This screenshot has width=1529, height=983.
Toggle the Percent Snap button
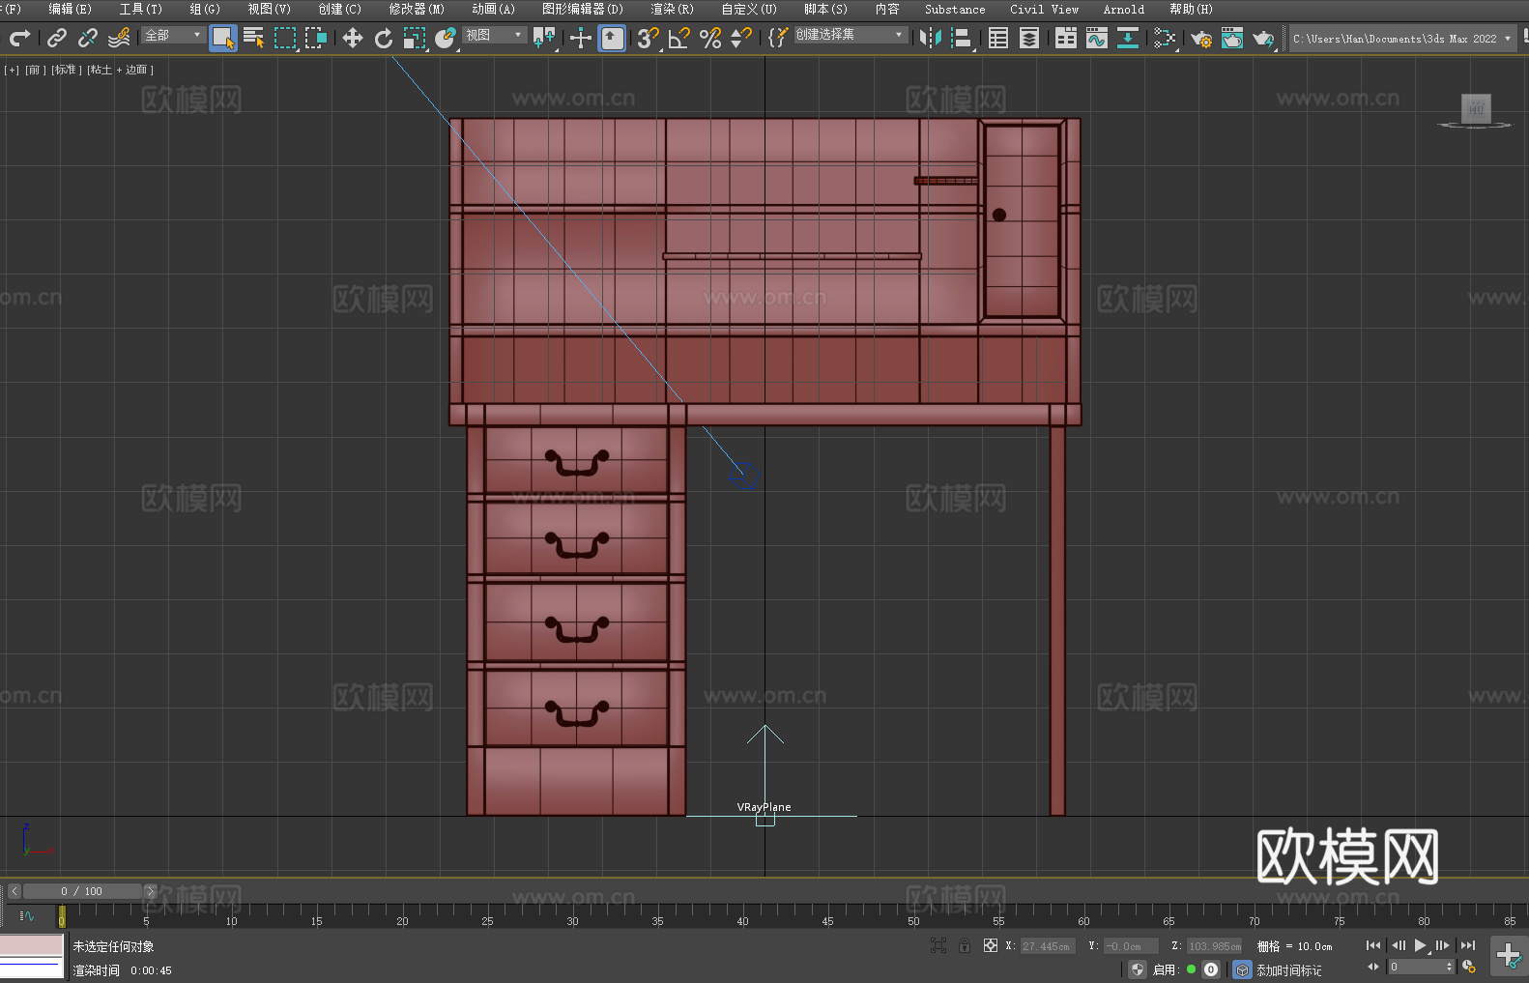pos(710,38)
